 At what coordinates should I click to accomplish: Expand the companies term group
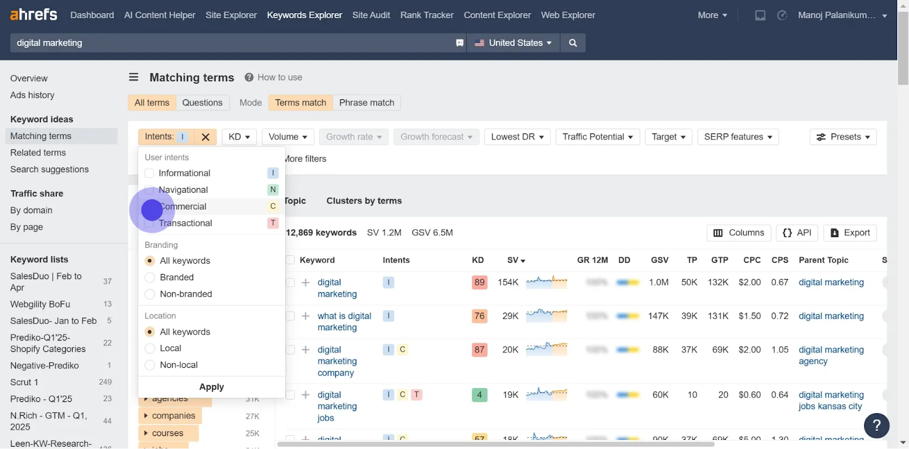[x=170, y=416]
